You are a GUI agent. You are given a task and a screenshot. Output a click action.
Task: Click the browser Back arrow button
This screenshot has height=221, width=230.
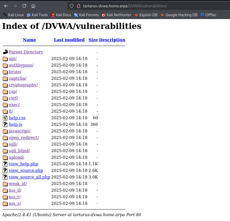coord(6,6)
